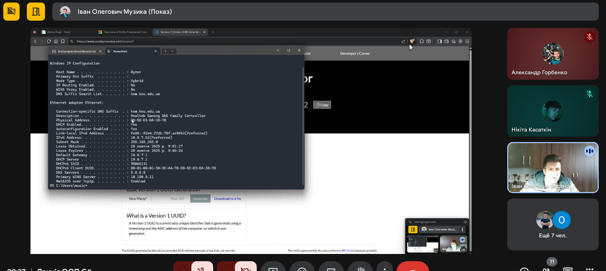
Task: Open the Brave wallet icon
Action: tap(447, 41)
